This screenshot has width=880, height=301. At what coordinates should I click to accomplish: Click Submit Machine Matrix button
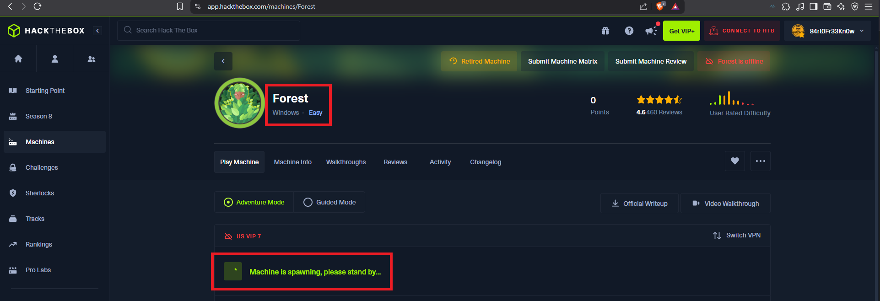click(562, 61)
